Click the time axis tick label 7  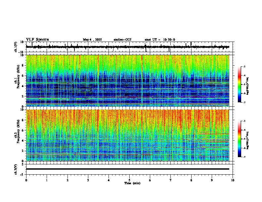[171, 180]
